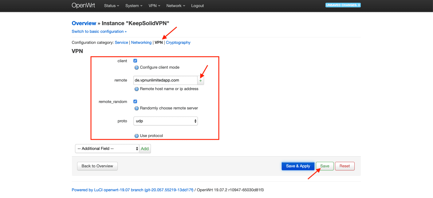Switch to Cryptography configuration category
The image size is (433, 198).
(x=178, y=43)
